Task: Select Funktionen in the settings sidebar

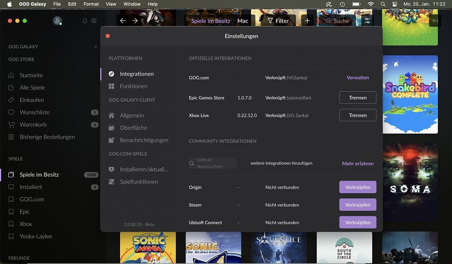Action: pos(133,86)
